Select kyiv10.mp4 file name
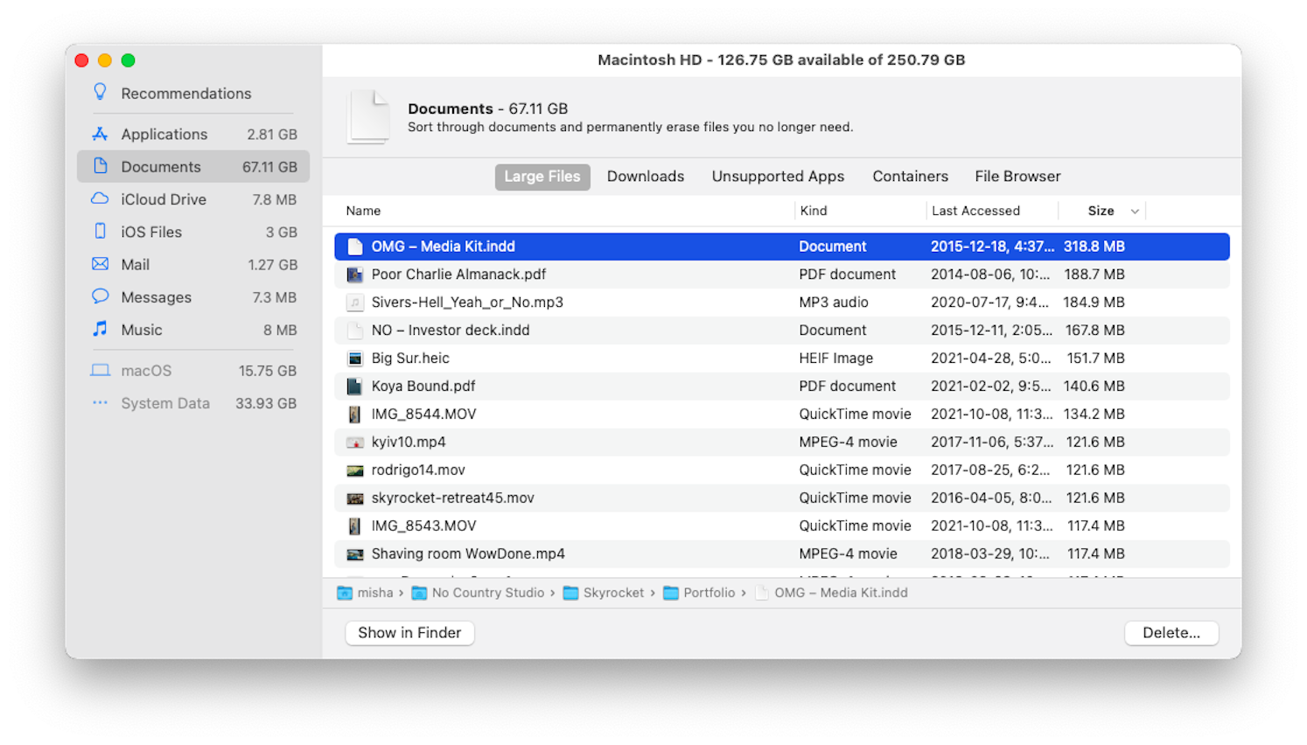 (x=409, y=442)
